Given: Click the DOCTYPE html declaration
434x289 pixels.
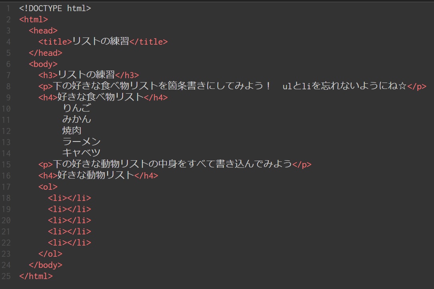Looking at the screenshot, I should [x=55, y=8].
